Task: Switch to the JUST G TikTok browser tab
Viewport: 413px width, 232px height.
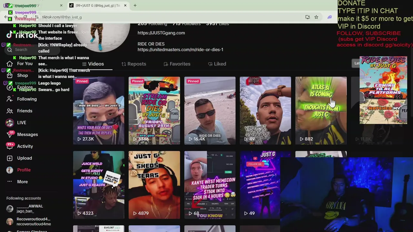Action: [97, 5]
